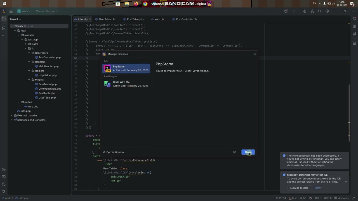The width and height of the screenshot is (358, 201).
Task: Expand the Defender notification chevron
Action: [346, 182]
